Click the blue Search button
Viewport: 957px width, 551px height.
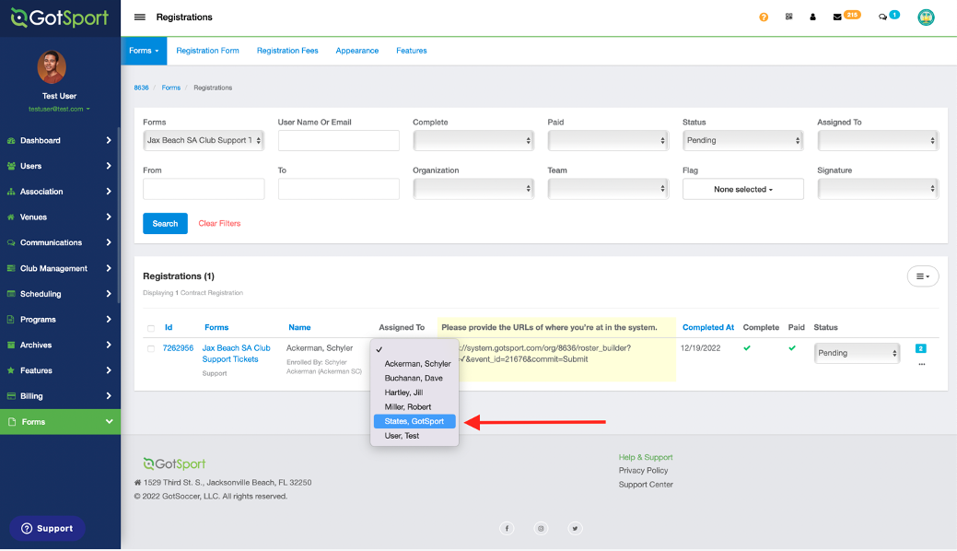point(165,224)
